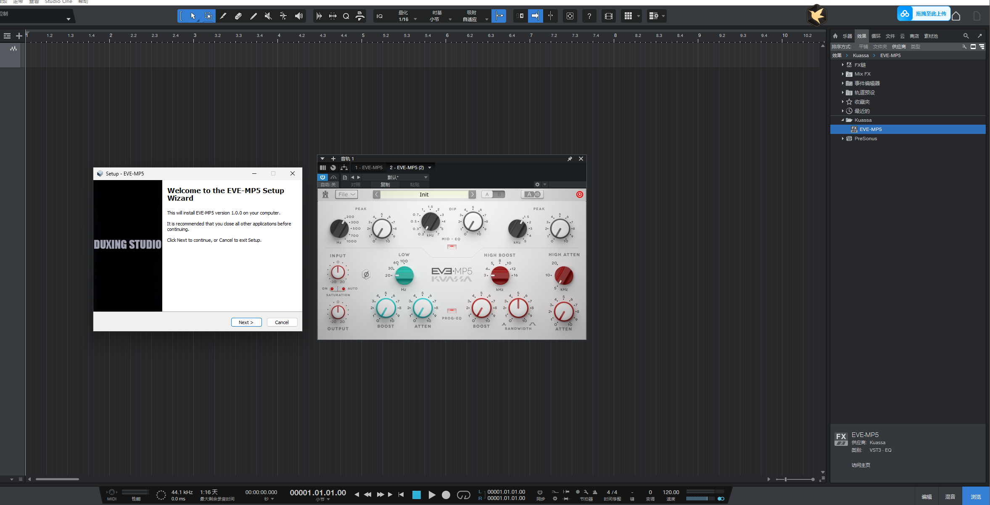Switch to the 文件 browser tab
Viewport: 990px width, 505px height.
point(890,36)
